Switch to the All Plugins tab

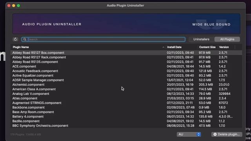coord(227,39)
